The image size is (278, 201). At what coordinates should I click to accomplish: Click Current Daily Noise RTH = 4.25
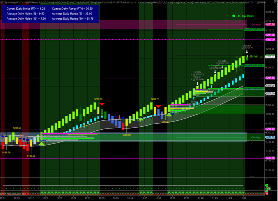[x=26, y=9]
